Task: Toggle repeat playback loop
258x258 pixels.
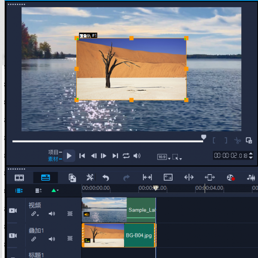Action: [x=126, y=156]
